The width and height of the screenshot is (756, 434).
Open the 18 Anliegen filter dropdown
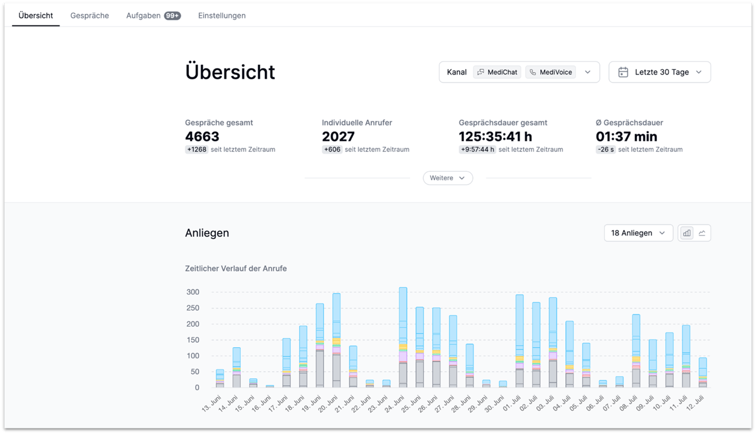tap(638, 233)
